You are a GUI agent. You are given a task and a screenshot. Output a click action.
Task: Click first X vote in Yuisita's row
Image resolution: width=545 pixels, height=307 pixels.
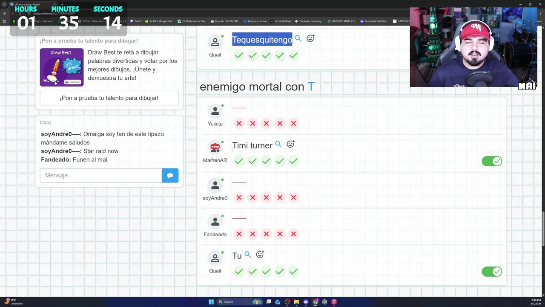(x=239, y=124)
